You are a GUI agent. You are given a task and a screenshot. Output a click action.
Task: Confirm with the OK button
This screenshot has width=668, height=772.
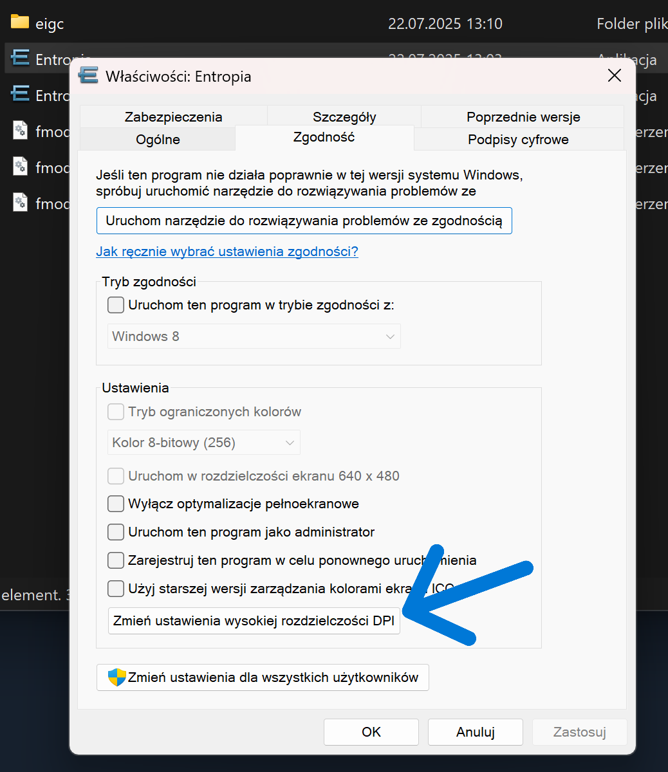click(371, 732)
